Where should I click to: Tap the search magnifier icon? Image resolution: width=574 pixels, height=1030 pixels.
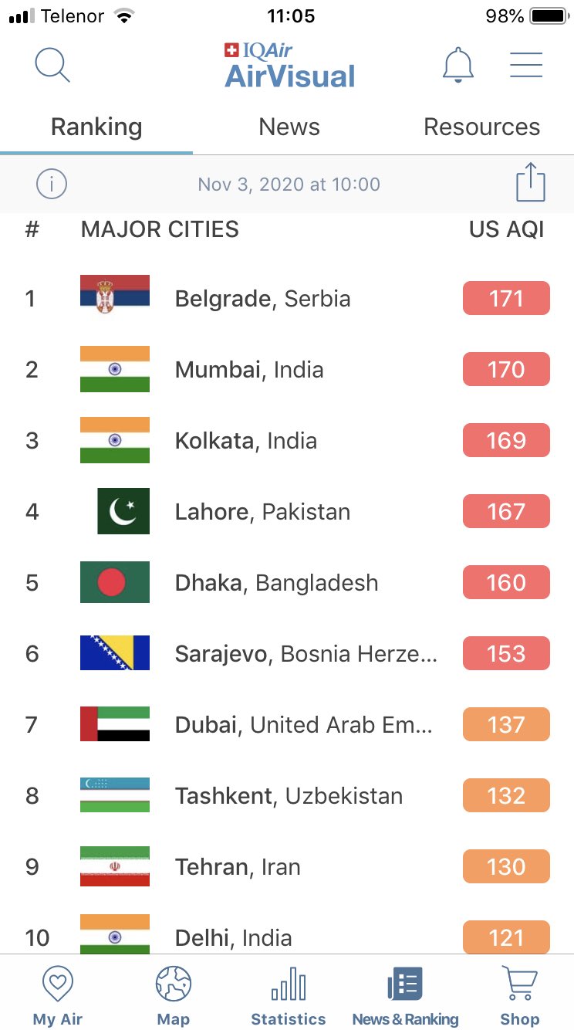[52, 66]
